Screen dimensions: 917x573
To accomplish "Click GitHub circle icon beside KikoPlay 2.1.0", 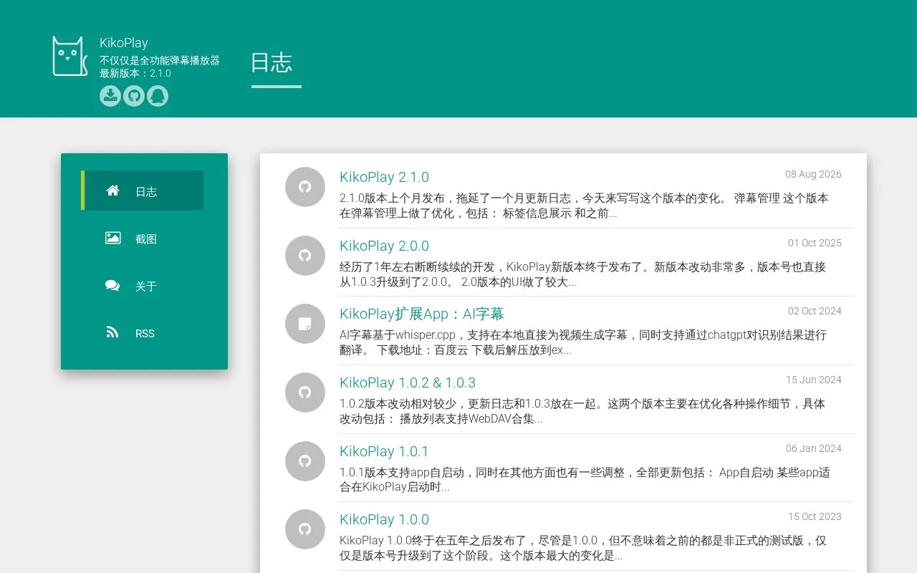I will tap(305, 187).
